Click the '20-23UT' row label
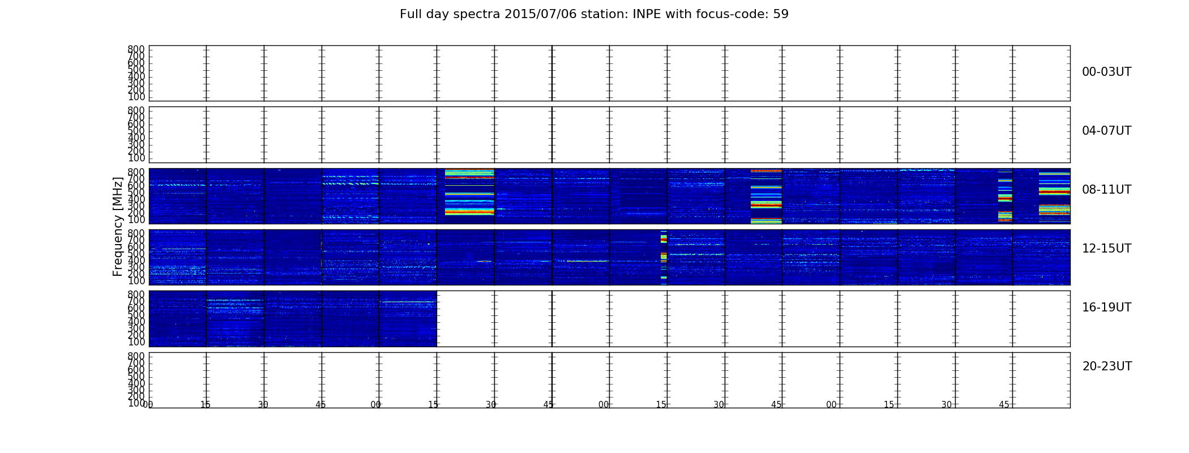 [x=1107, y=366]
